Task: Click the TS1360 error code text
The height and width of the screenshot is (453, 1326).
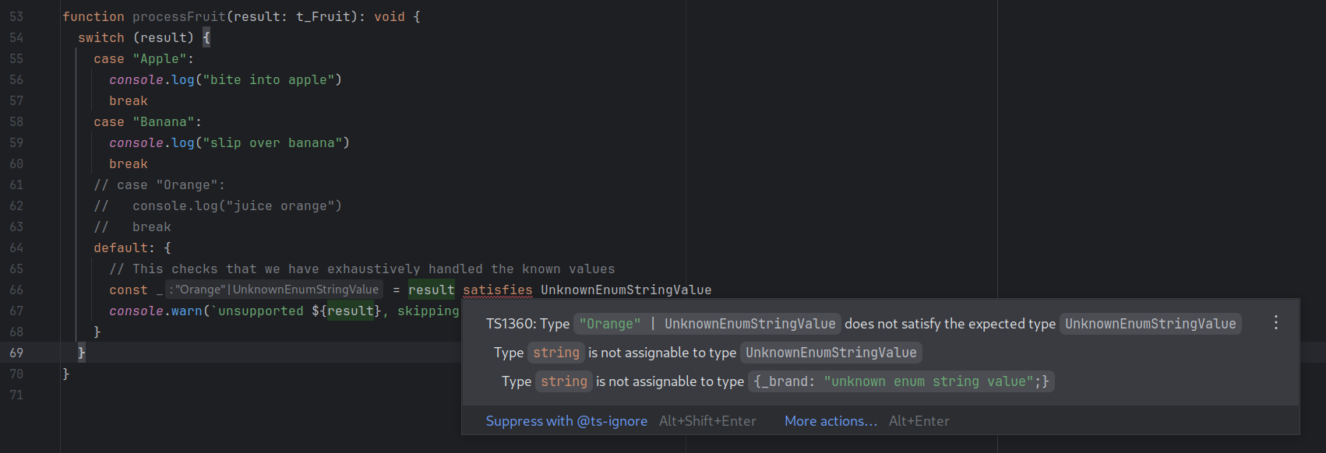Action: [x=510, y=324]
